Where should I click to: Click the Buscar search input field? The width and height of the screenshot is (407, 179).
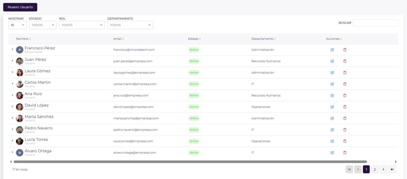click(375, 23)
